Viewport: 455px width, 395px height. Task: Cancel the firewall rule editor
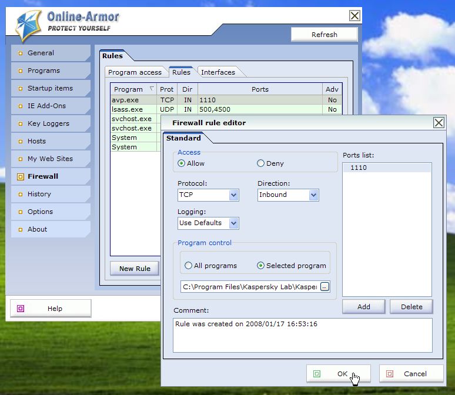pos(411,374)
